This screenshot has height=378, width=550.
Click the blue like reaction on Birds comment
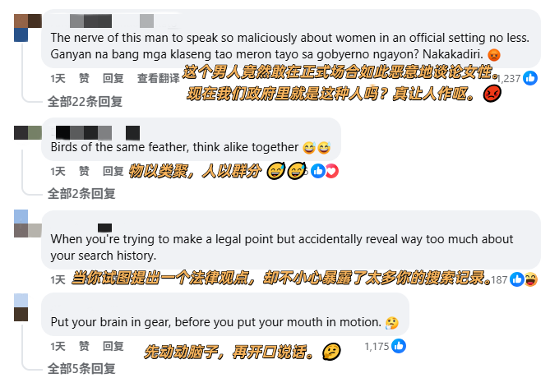tap(318, 171)
